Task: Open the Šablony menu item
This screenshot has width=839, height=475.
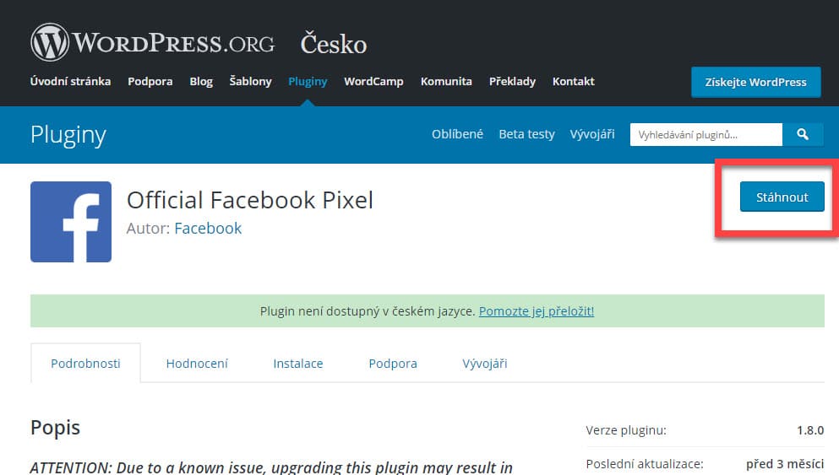Action: coord(250,82)
